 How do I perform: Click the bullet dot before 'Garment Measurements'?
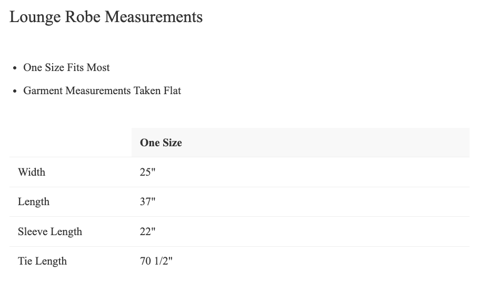click(x=15, y=91)
